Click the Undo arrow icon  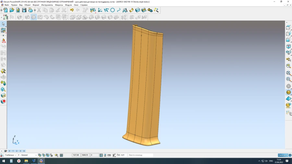point(72,10)
